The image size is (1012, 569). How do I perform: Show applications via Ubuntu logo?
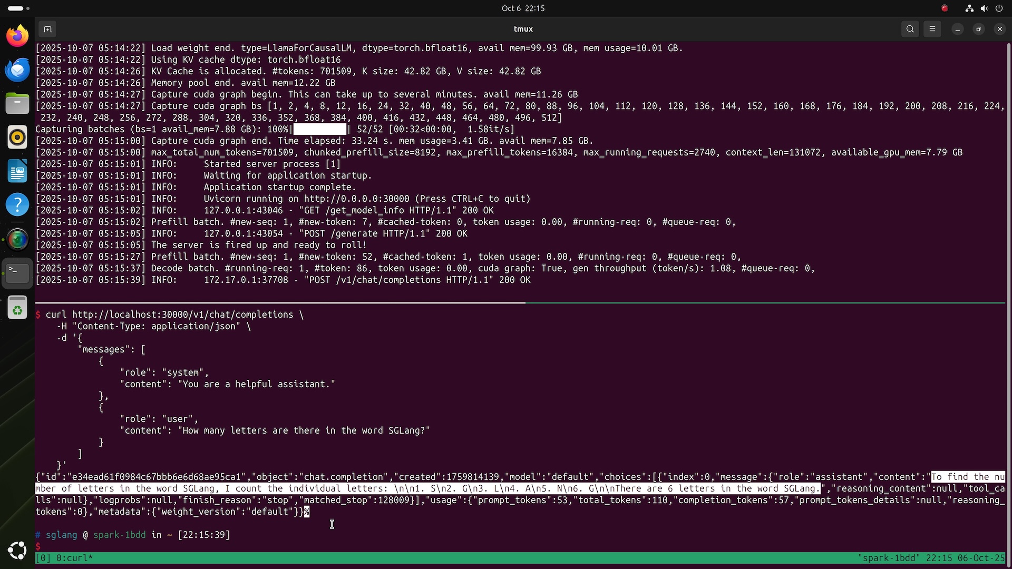(17, 550)
